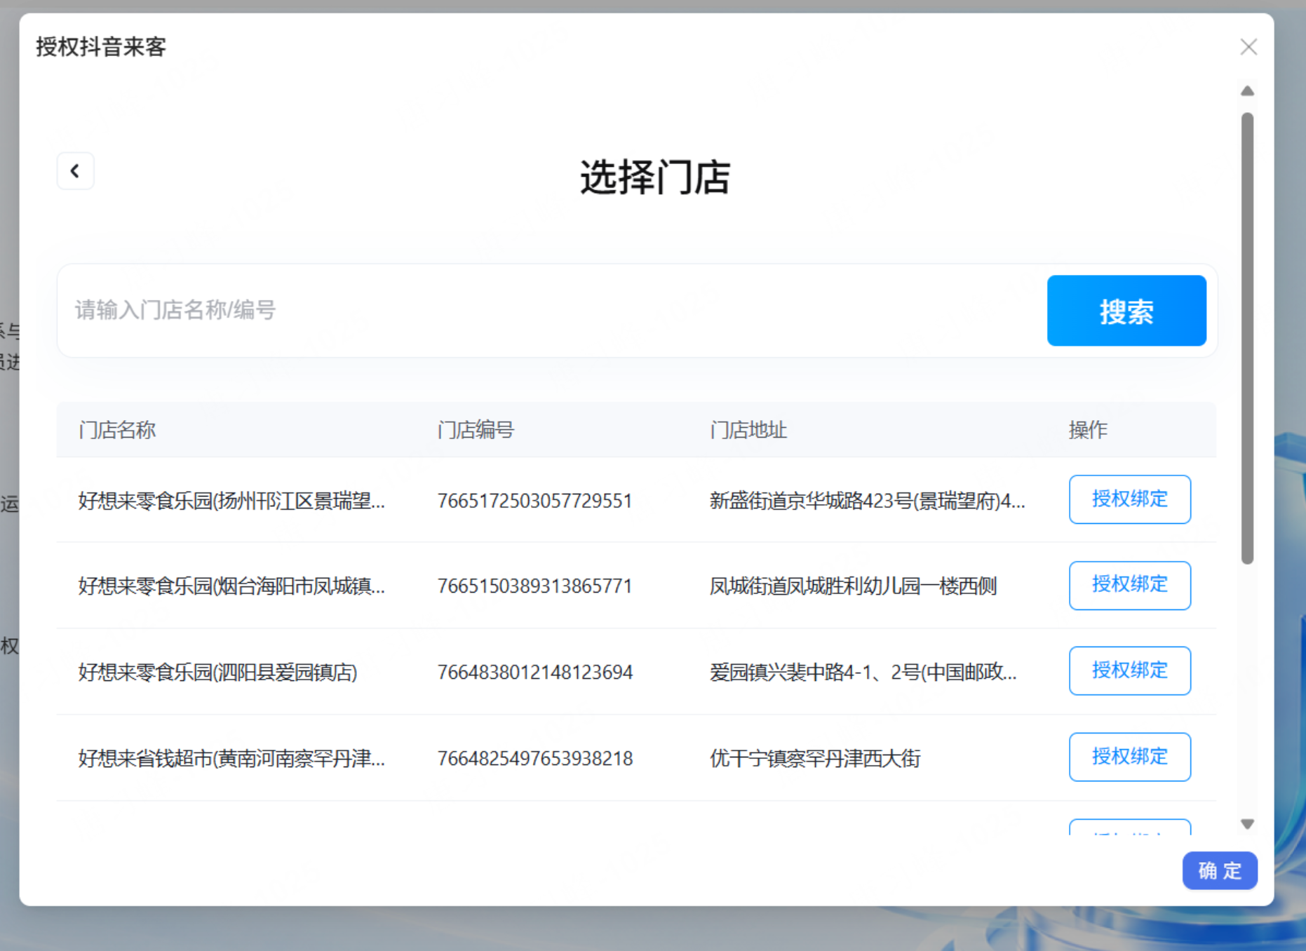Click the back arrow button
1306x951 pixels.
tap(75, 171)
